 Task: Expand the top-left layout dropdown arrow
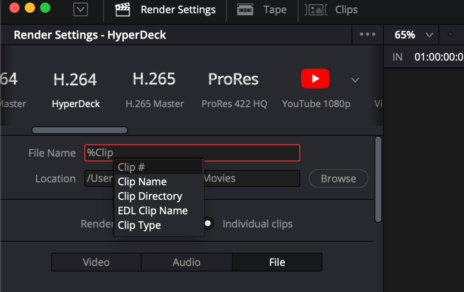click(x=80, y=10)
